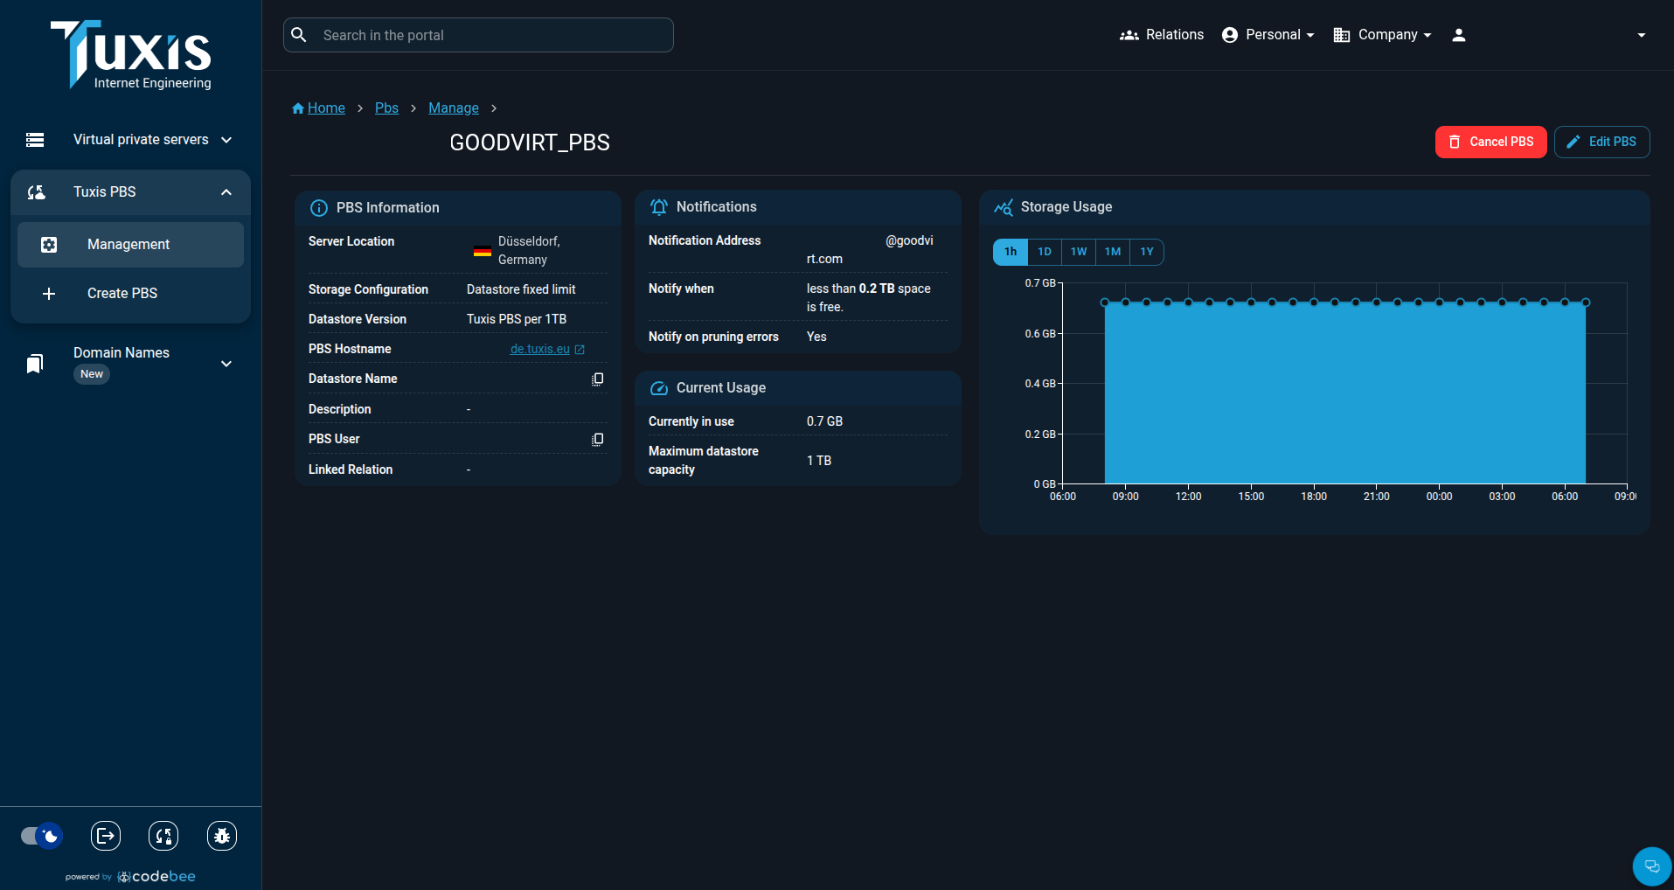Open the Personal dropdown
Image resolution: width=1674 pixels, height=890 pixels.
click(1268, 35)
